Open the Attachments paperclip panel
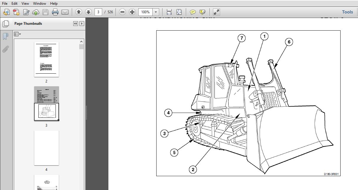 click(5, 49)
